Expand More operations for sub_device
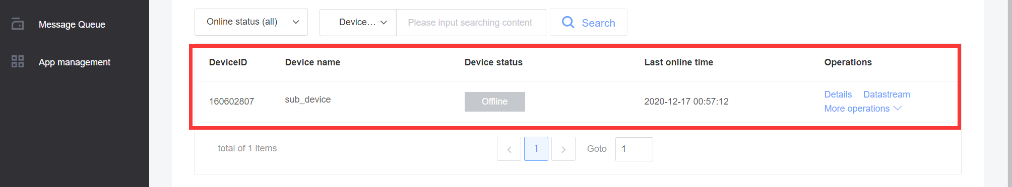This screenshot has height=187, width=1012. click(863, 109)
